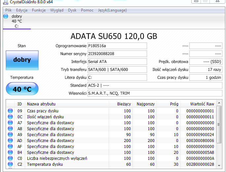Click the Nazwa atrybutu column header
Viewport: 226px width, 172px height.
[x=41, y=104]
